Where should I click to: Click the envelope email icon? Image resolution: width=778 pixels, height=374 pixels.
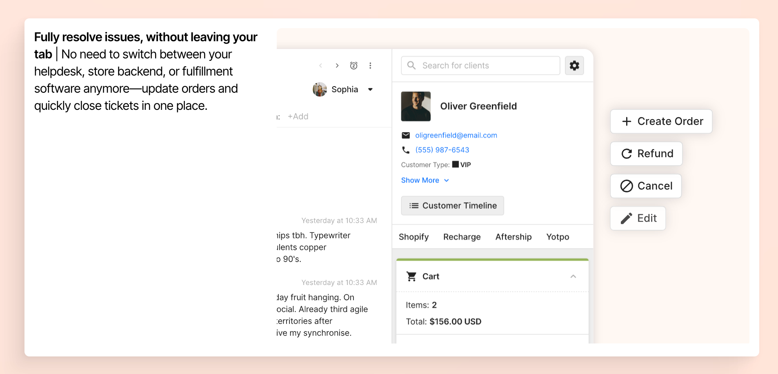[x=406, y=136]
